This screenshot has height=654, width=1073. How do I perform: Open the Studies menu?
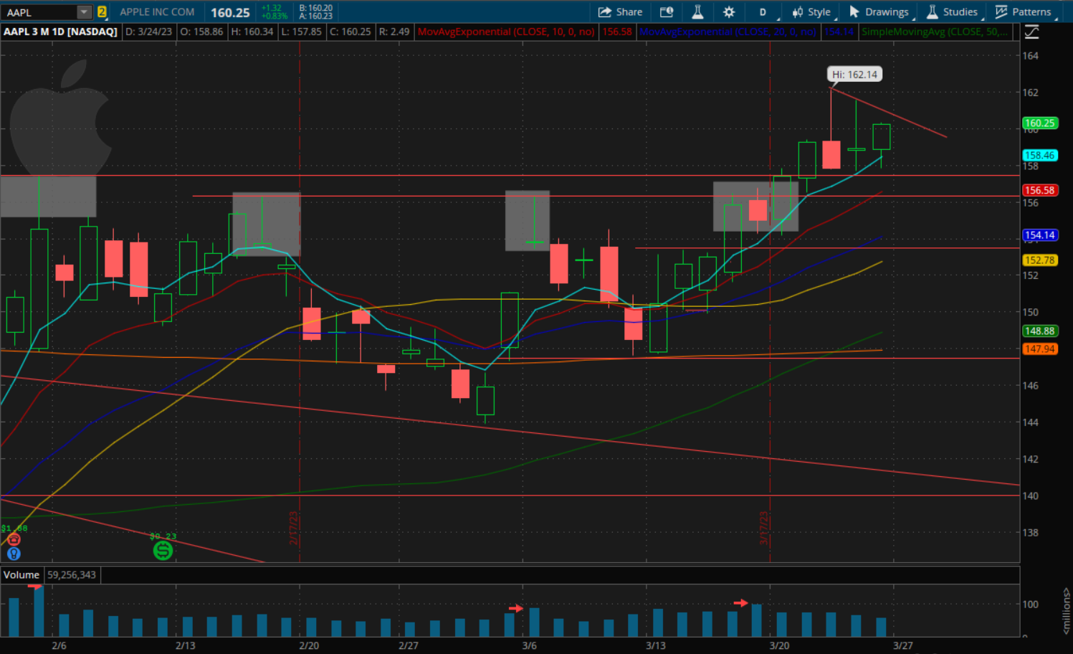click(x=953, y=12)
